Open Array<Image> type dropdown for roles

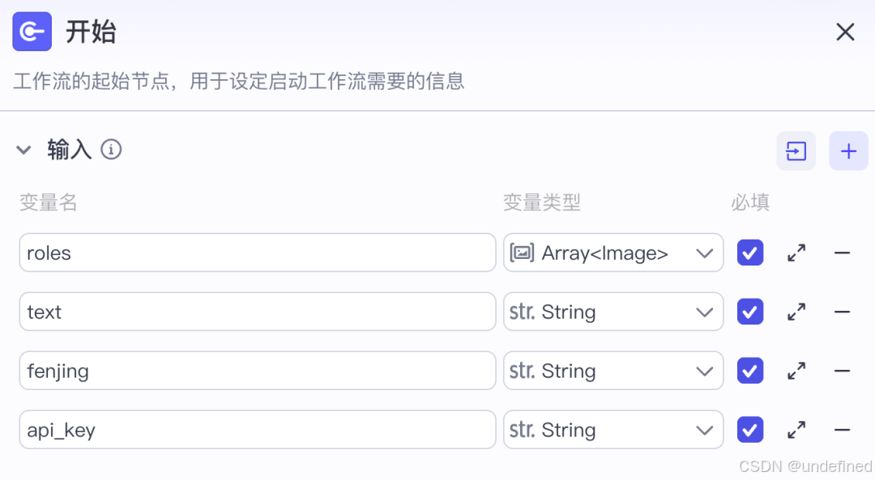click(x=613, y=253)
